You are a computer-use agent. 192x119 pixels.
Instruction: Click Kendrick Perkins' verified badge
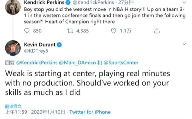pyautogui.click(x=68, y=2)
